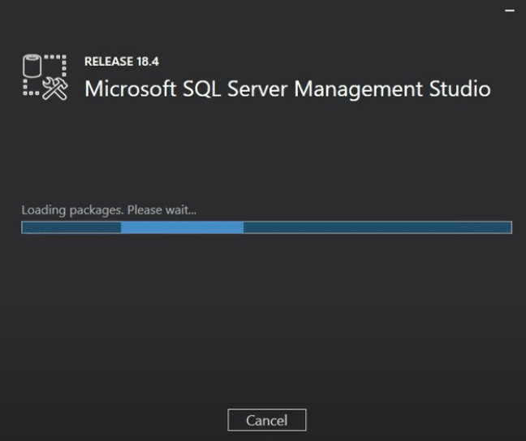Click the bright blue progress bar segment
The height and width of the screenshot is (441, 526).
click(x=182, y=227)
